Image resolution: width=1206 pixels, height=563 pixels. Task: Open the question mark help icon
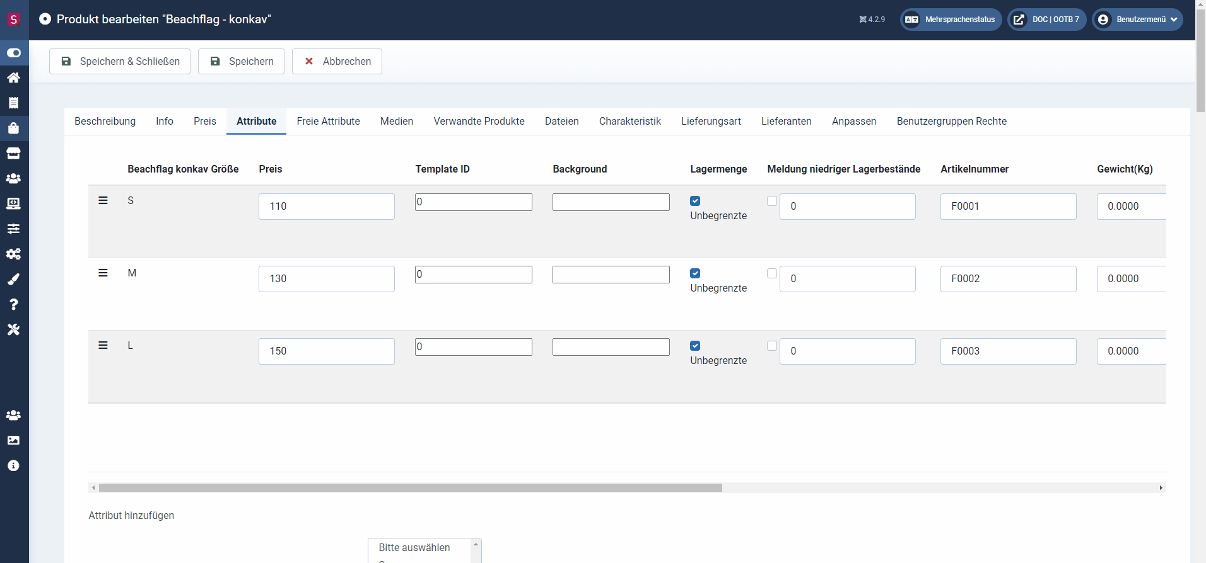(x=13, y=304)
